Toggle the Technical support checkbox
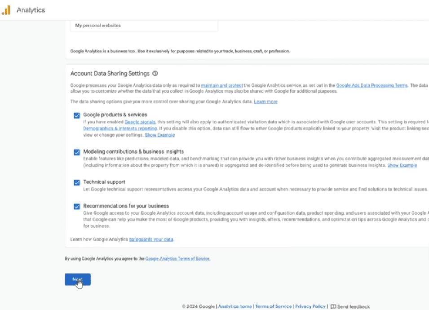 click(x=77, y=182)
